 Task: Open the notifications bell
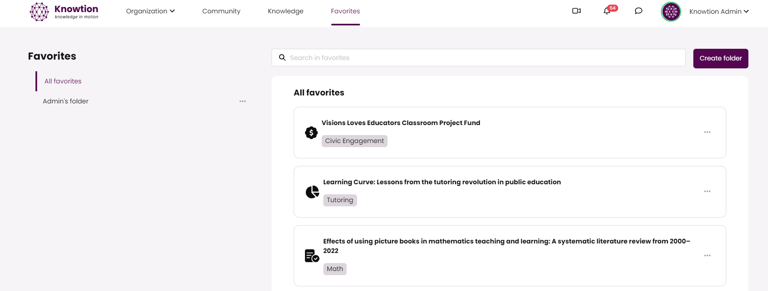[x=607, y=11]
